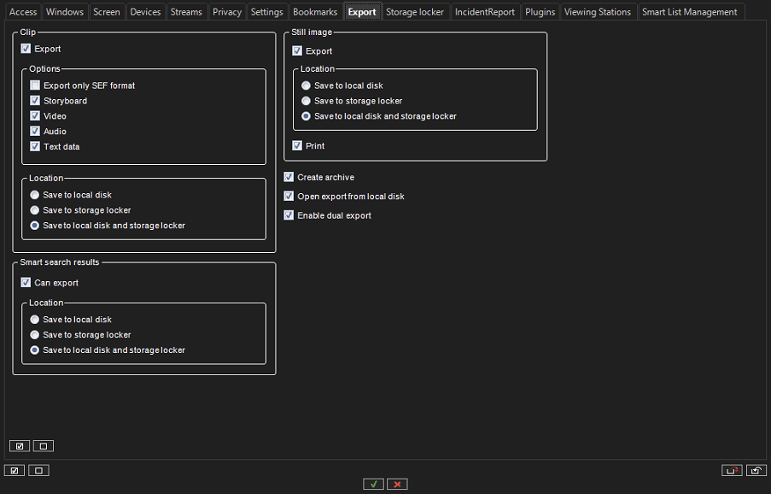The image size is (771, 494).
Task: Open the Access tab
Action: (x=23, y=12)
